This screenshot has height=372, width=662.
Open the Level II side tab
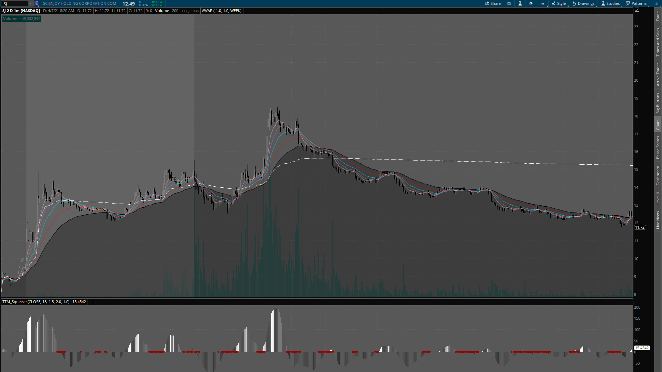(658, 198)
